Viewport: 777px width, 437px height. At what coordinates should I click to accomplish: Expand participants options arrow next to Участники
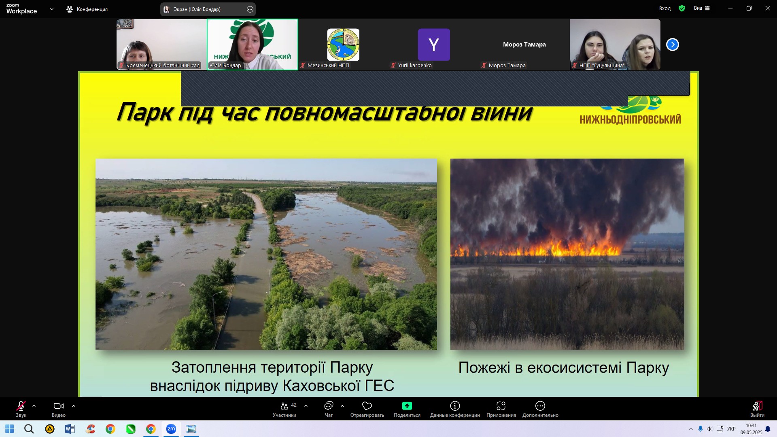pyautogui.click(x=306, y=406)
